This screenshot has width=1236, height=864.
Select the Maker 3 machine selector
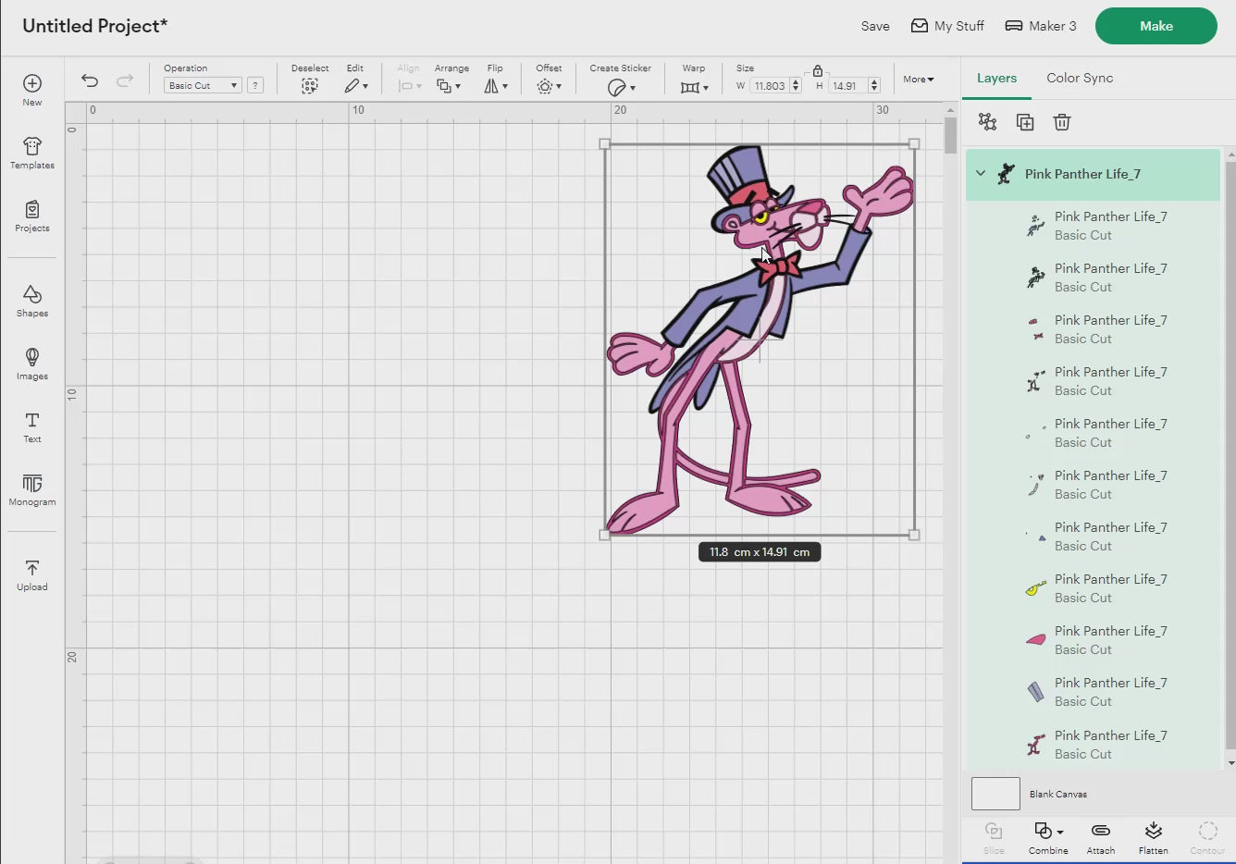click(1041, 26)
